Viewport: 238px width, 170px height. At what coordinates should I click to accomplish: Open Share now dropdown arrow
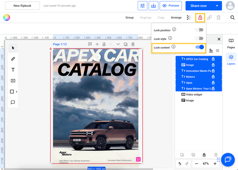point(217,6)
